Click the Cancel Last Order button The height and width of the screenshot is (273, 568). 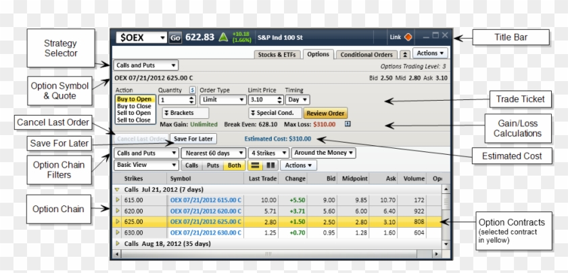[141, 139]
